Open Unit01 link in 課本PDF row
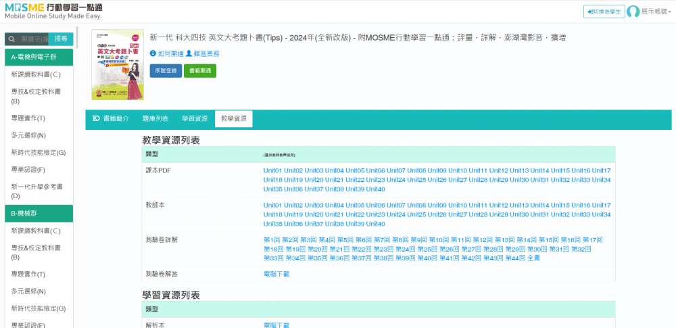 click(x=272, y=170)
